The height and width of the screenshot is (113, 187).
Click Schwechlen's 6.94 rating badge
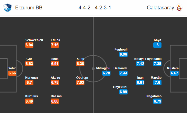click(29, 45)
